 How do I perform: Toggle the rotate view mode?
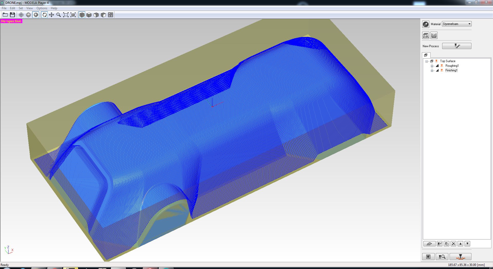(44, 15)
